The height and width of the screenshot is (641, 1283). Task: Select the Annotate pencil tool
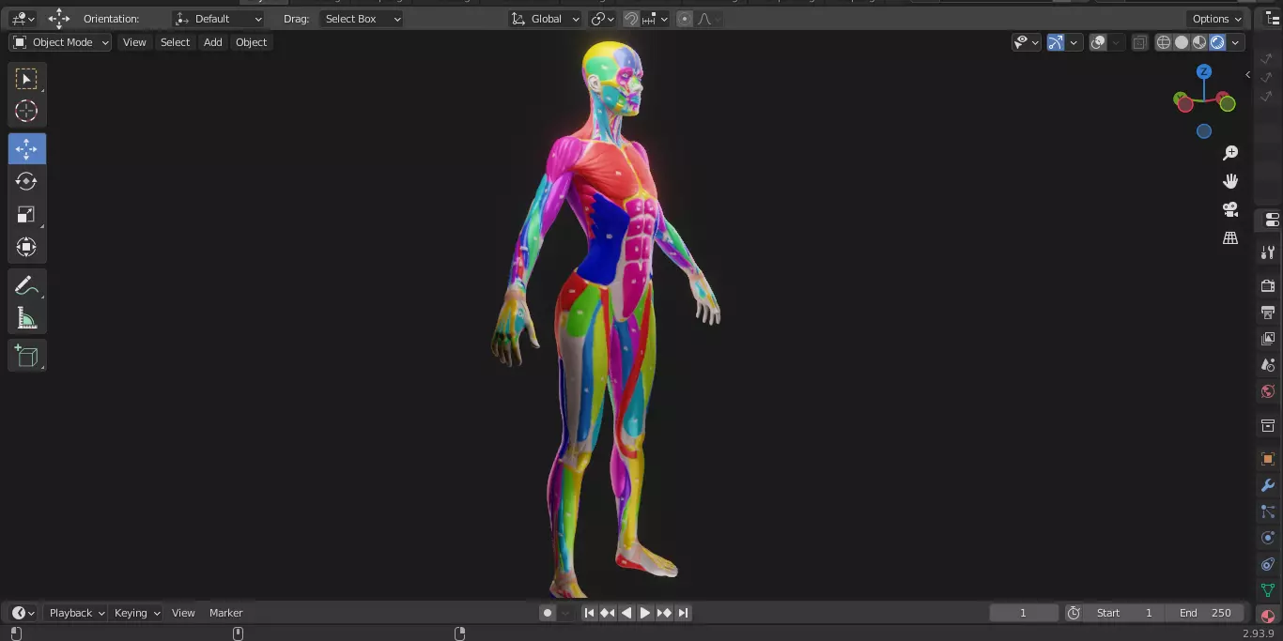pyautogui.click(x=26, y=286)
